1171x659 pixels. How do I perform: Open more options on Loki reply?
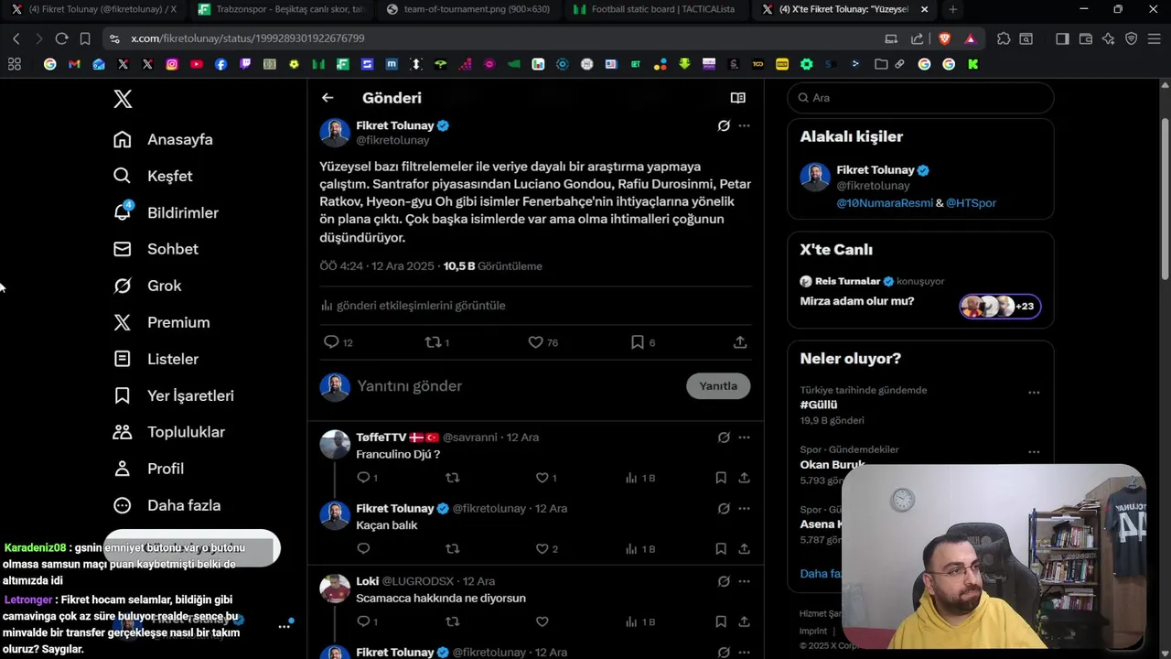[745, 581]
